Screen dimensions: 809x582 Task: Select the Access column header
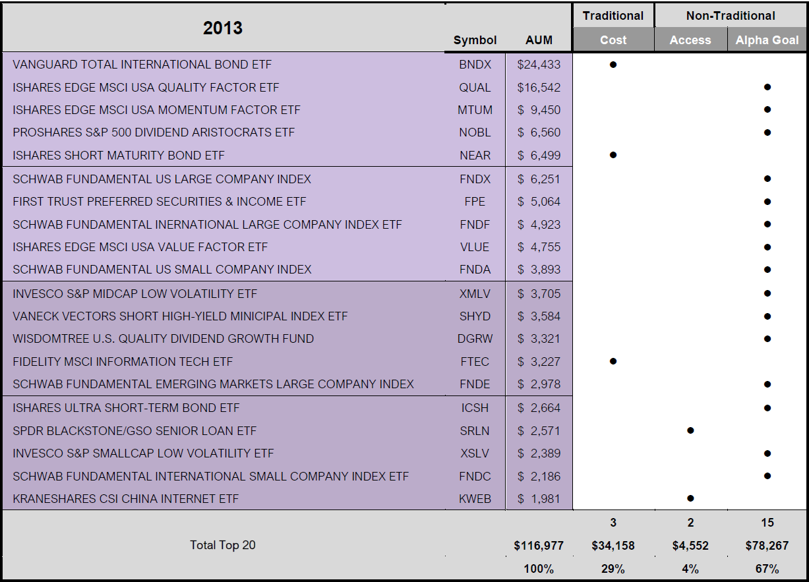[x=690, y=40]
